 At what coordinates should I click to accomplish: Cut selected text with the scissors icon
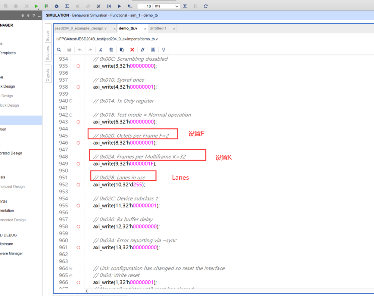(x=101, y=50)
